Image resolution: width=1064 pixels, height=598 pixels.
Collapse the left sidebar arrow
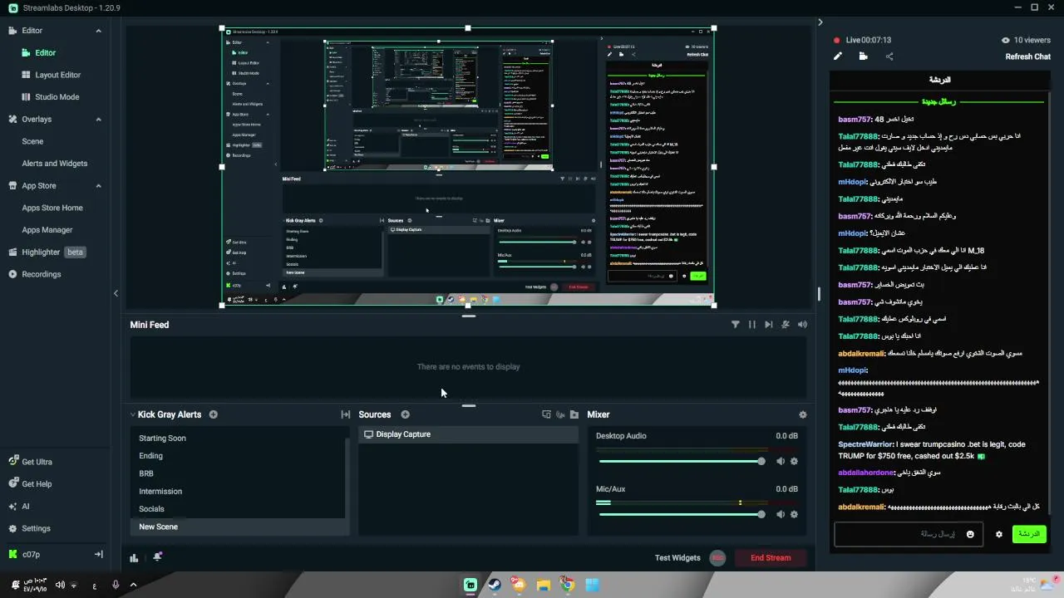click(116, 293)
